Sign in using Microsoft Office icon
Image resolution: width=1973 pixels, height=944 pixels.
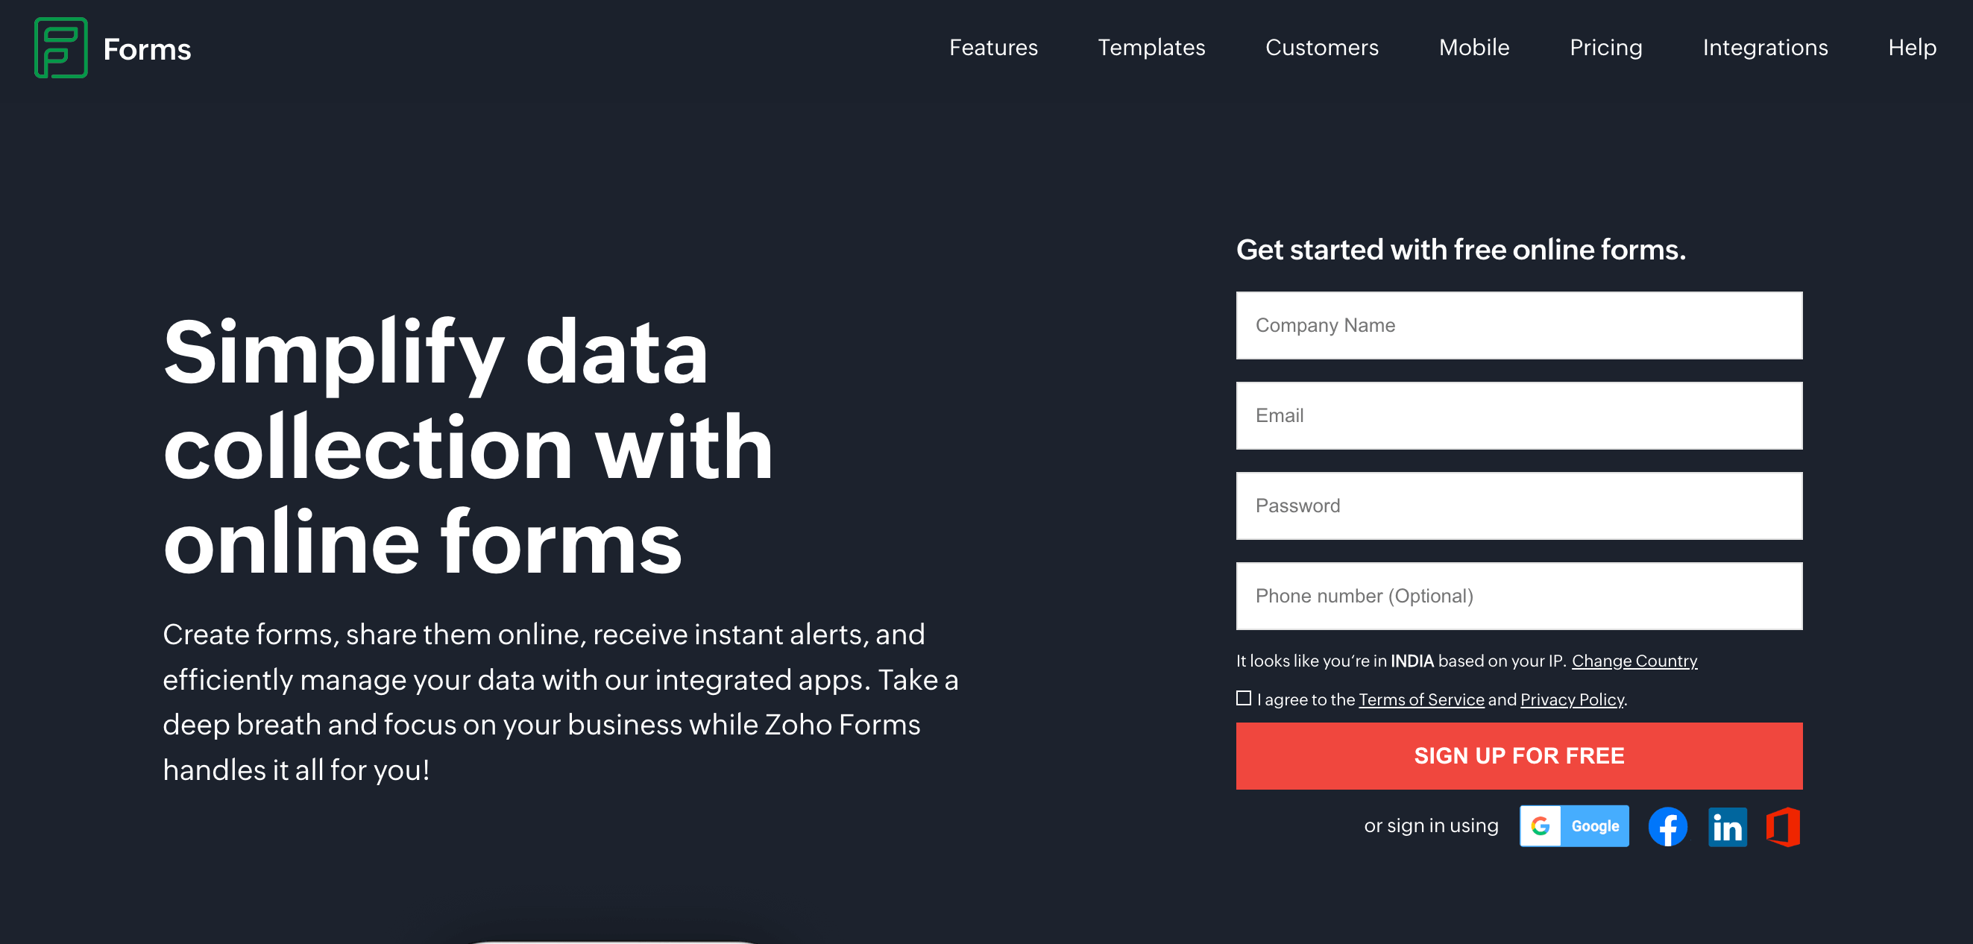pos(1786,825)
